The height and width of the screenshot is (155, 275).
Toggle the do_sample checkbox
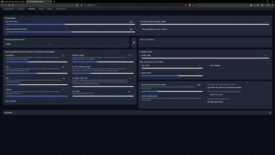point(7,101)
